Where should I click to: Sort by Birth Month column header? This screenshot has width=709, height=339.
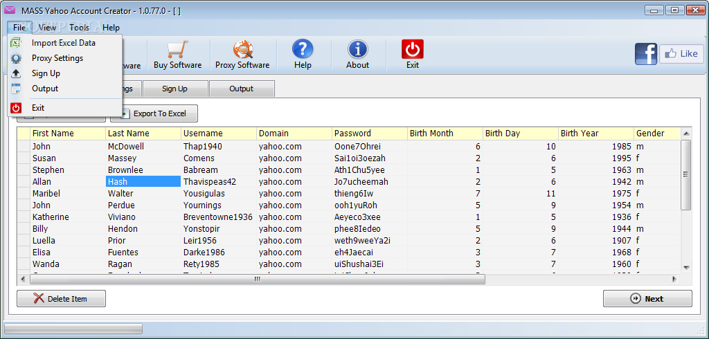(445, 134)
